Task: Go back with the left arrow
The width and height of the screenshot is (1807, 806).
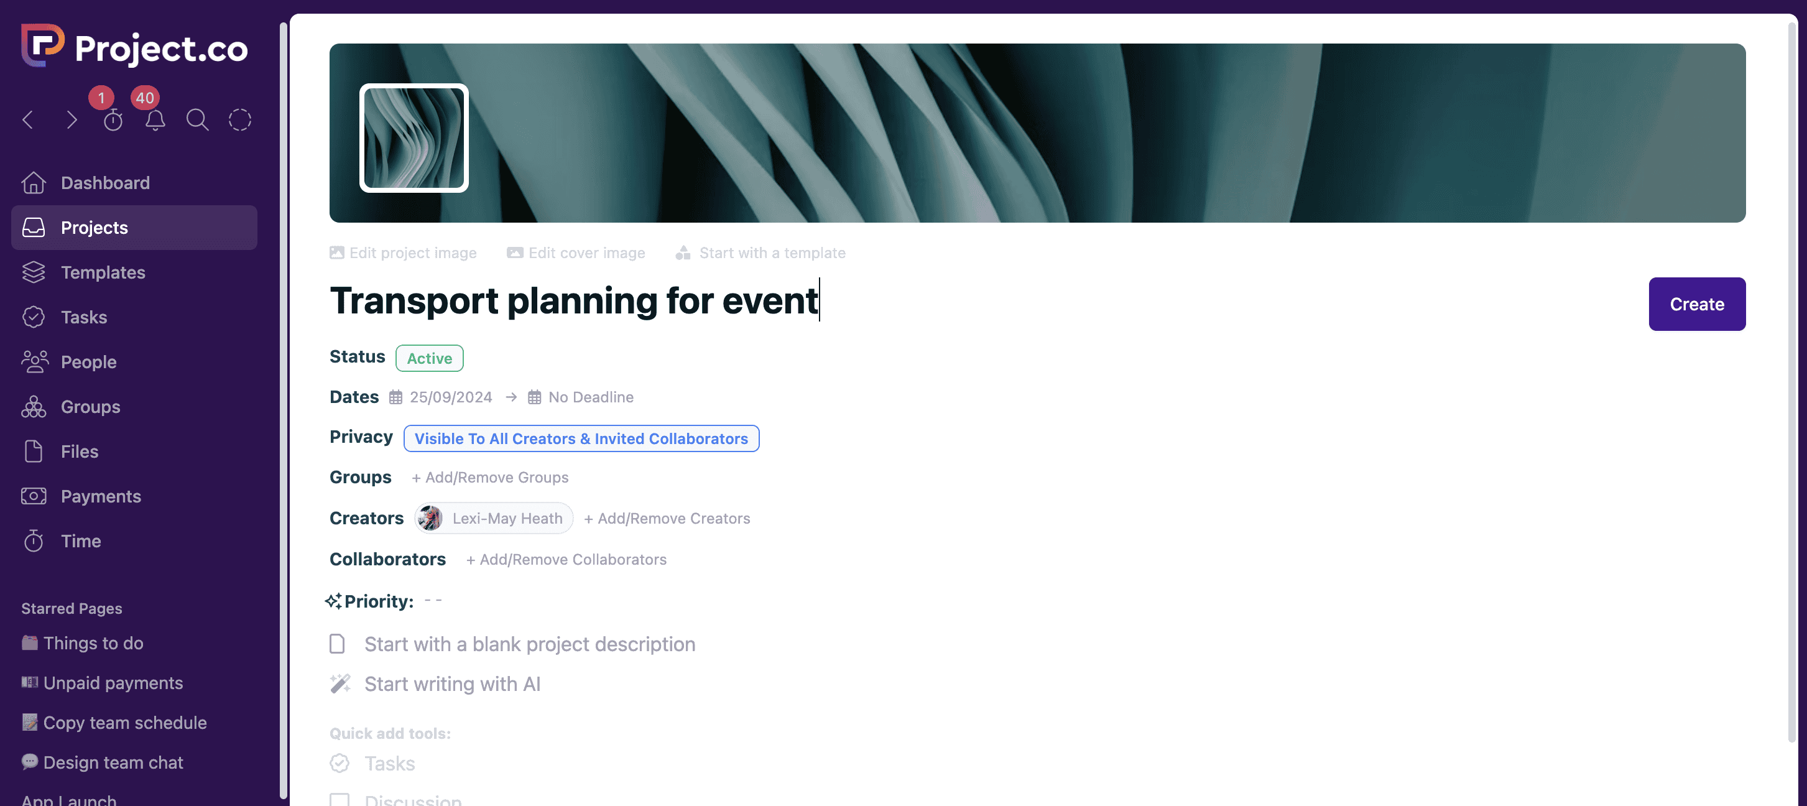Action: 28,120
